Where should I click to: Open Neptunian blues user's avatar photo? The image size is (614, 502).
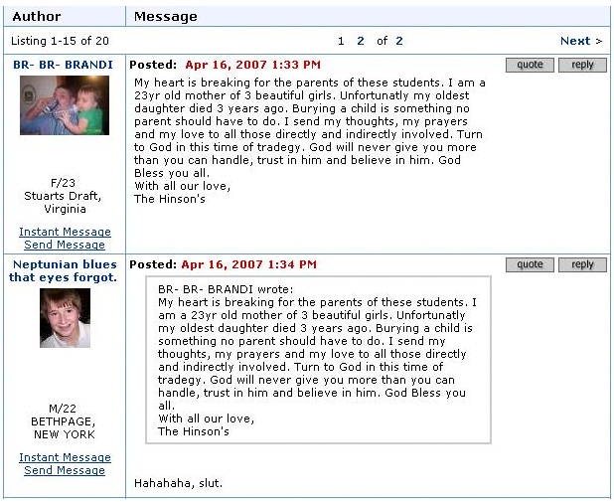coord(65,318)
